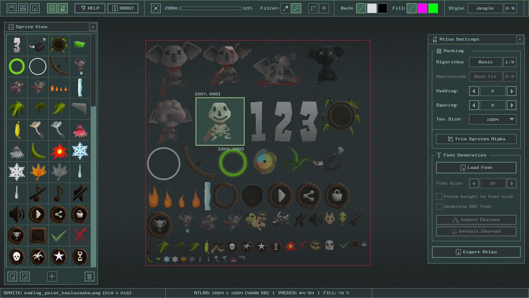The width and height of the screenshot is (529, 298).
Task: Save the atlas using the save icon
Action: [x=22, y=8]
